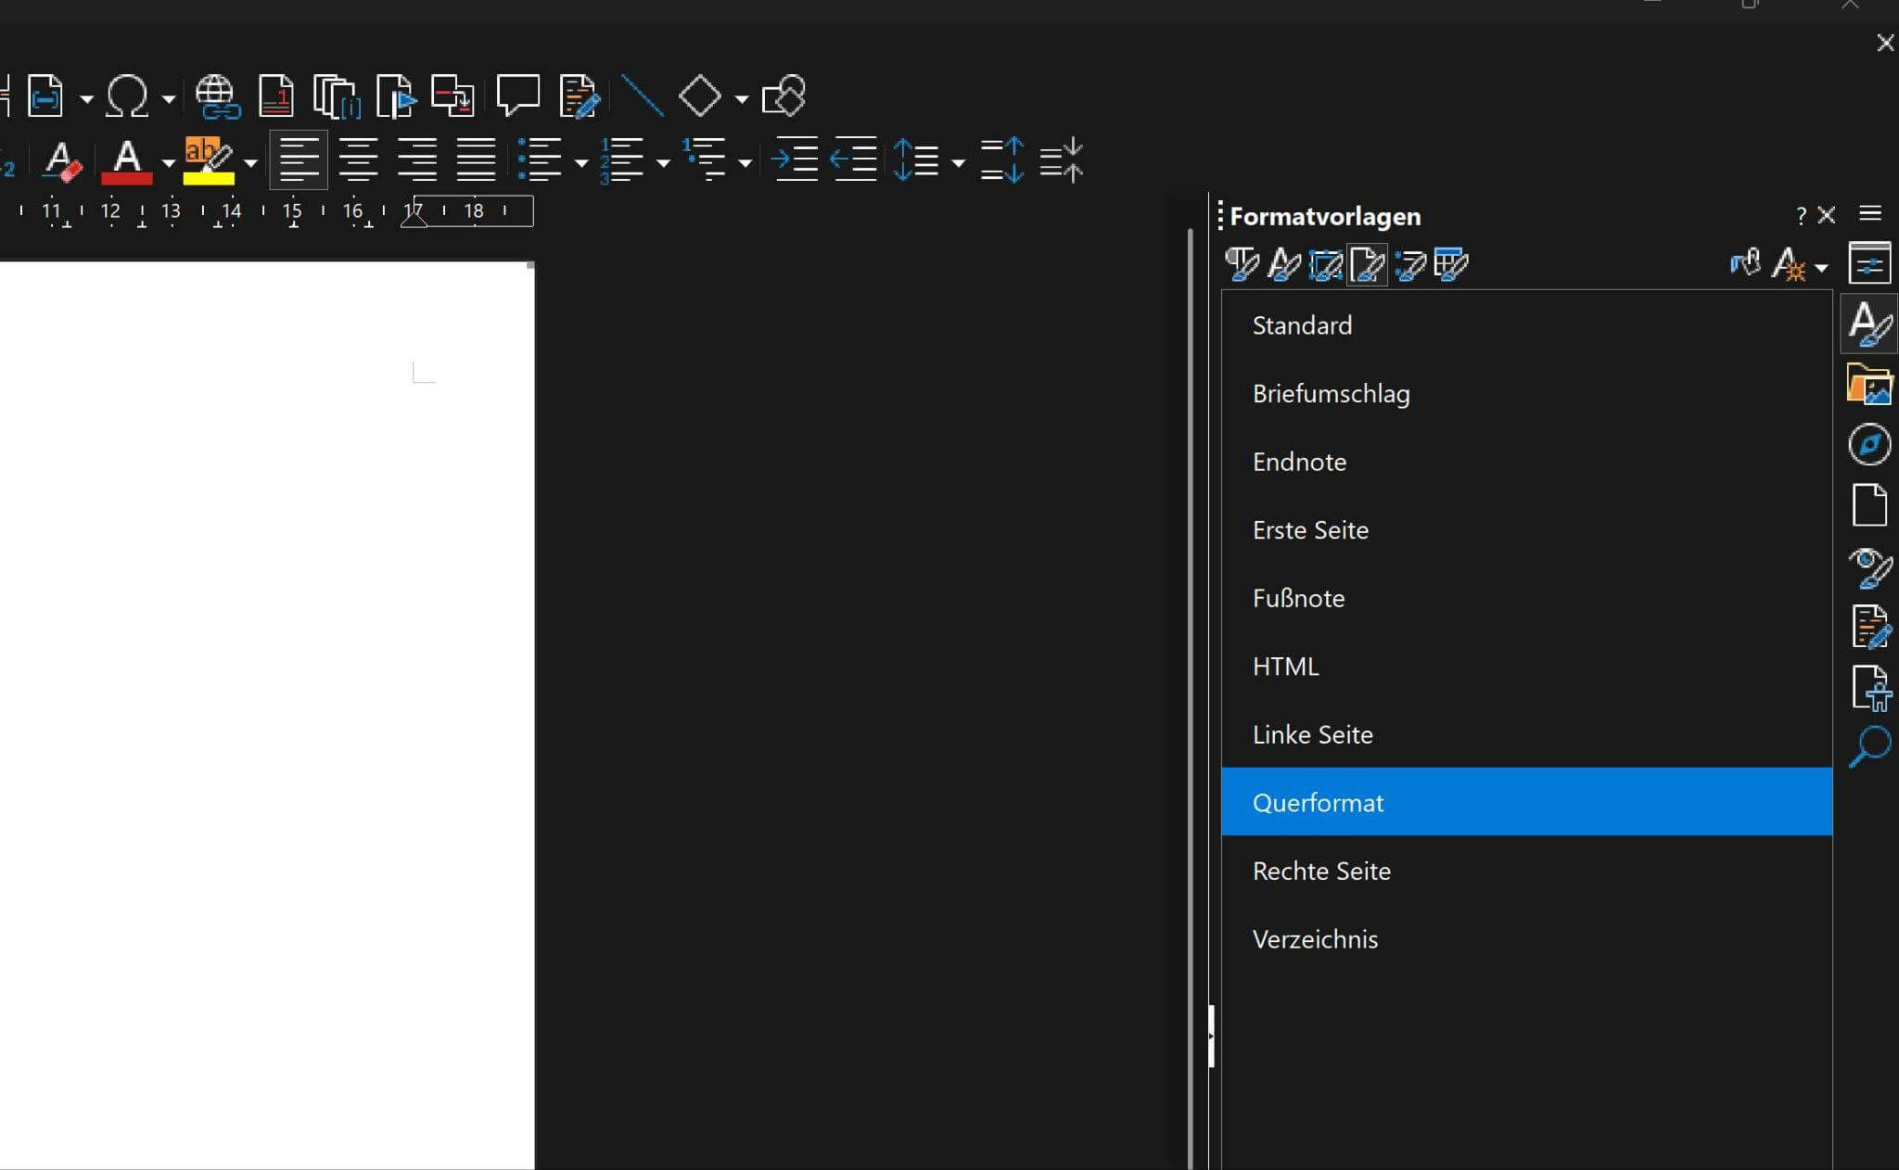This screenshot has width=1899, height=1170.
Task: Click the Insert Footnote icon
Action: tap(275, 96)
